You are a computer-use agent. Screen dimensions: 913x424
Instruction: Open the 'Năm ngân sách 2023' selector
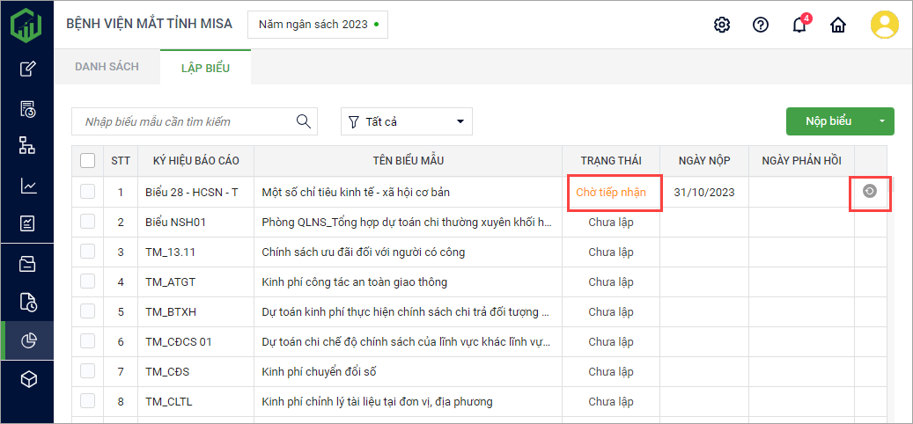click(318, 25)
